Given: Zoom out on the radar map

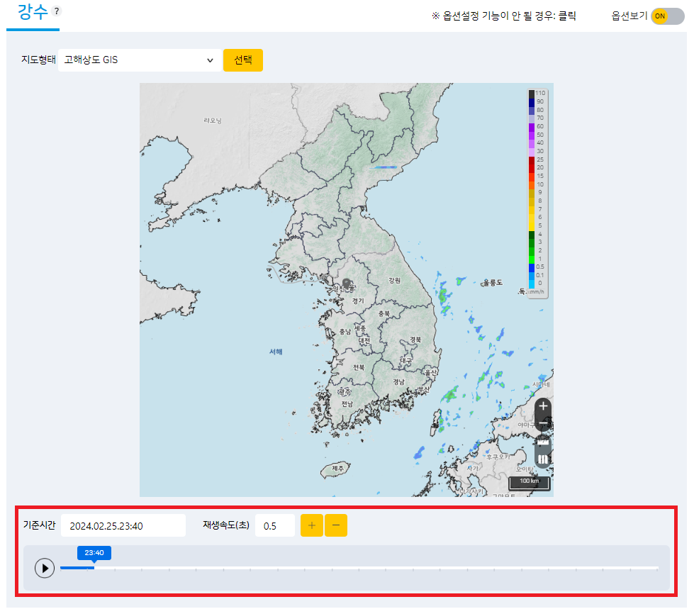Looking at the screenshot, I should 543,423.
